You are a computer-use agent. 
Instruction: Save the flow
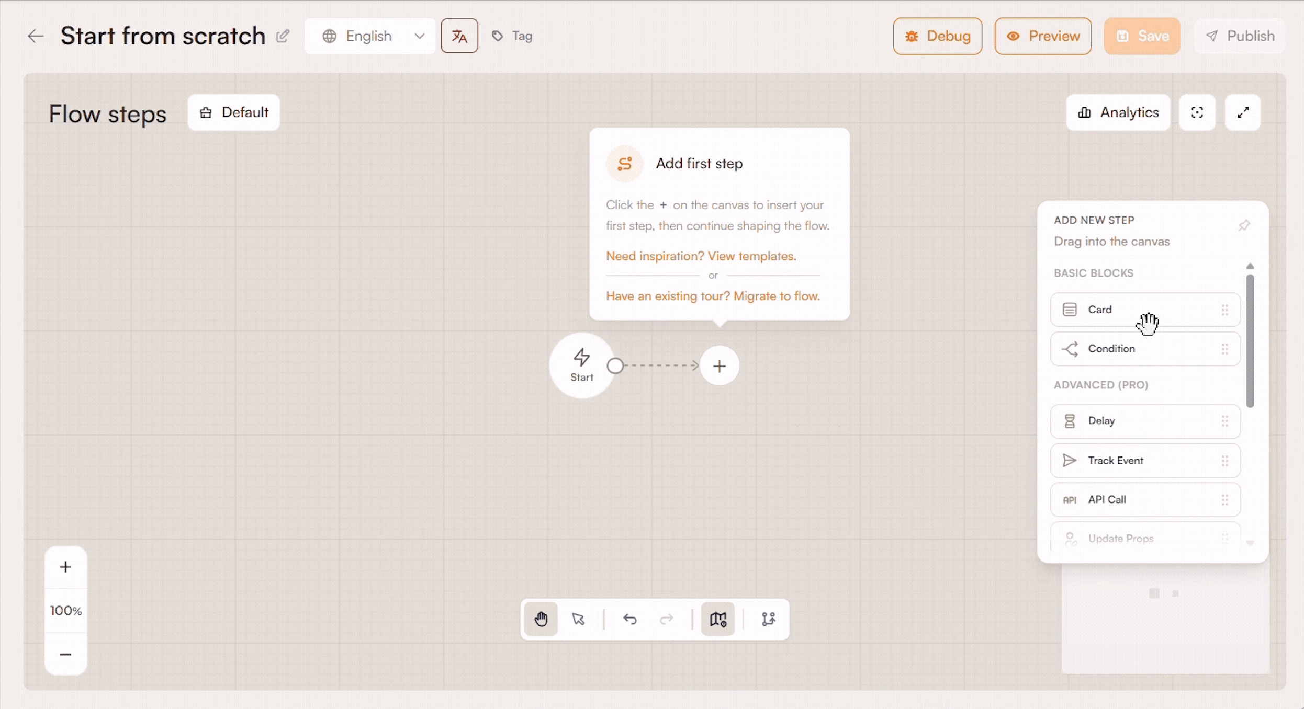click(x=1142, y=36)
